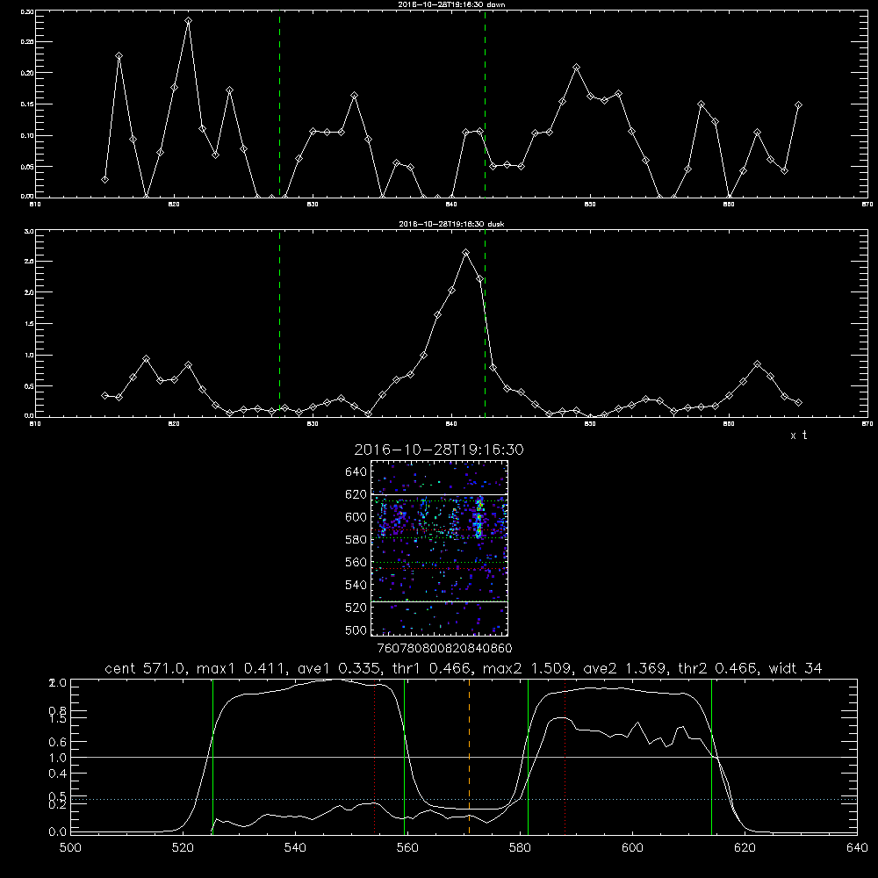This screenshot has width=878, height=878.
Task: Click the dusk plot y-axis label 2.0
Action: pyautogui.click(x=30, y=292)
